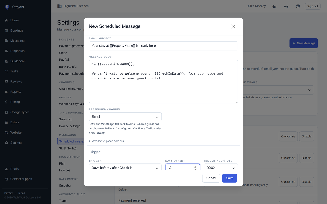This screenshot has width=327, height=204.
Task: Toggle dark mode moon icon
Action: pyautogui.click(x=274, y=6)
